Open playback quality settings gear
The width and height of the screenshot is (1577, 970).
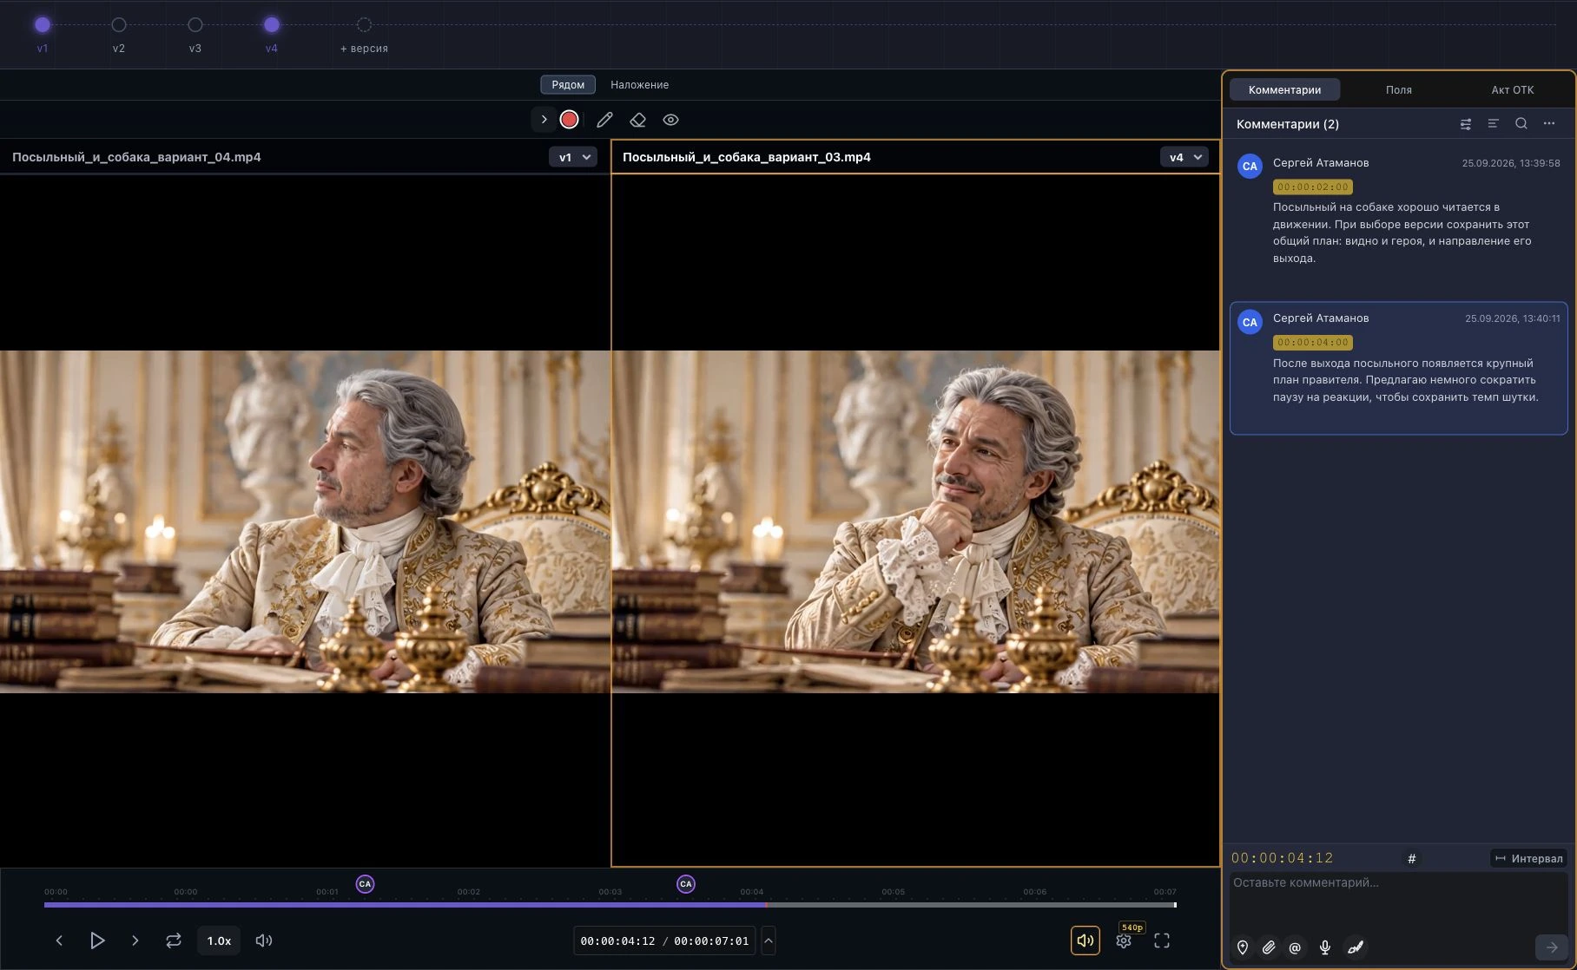pyautogui.click(x=1124, y=941)
